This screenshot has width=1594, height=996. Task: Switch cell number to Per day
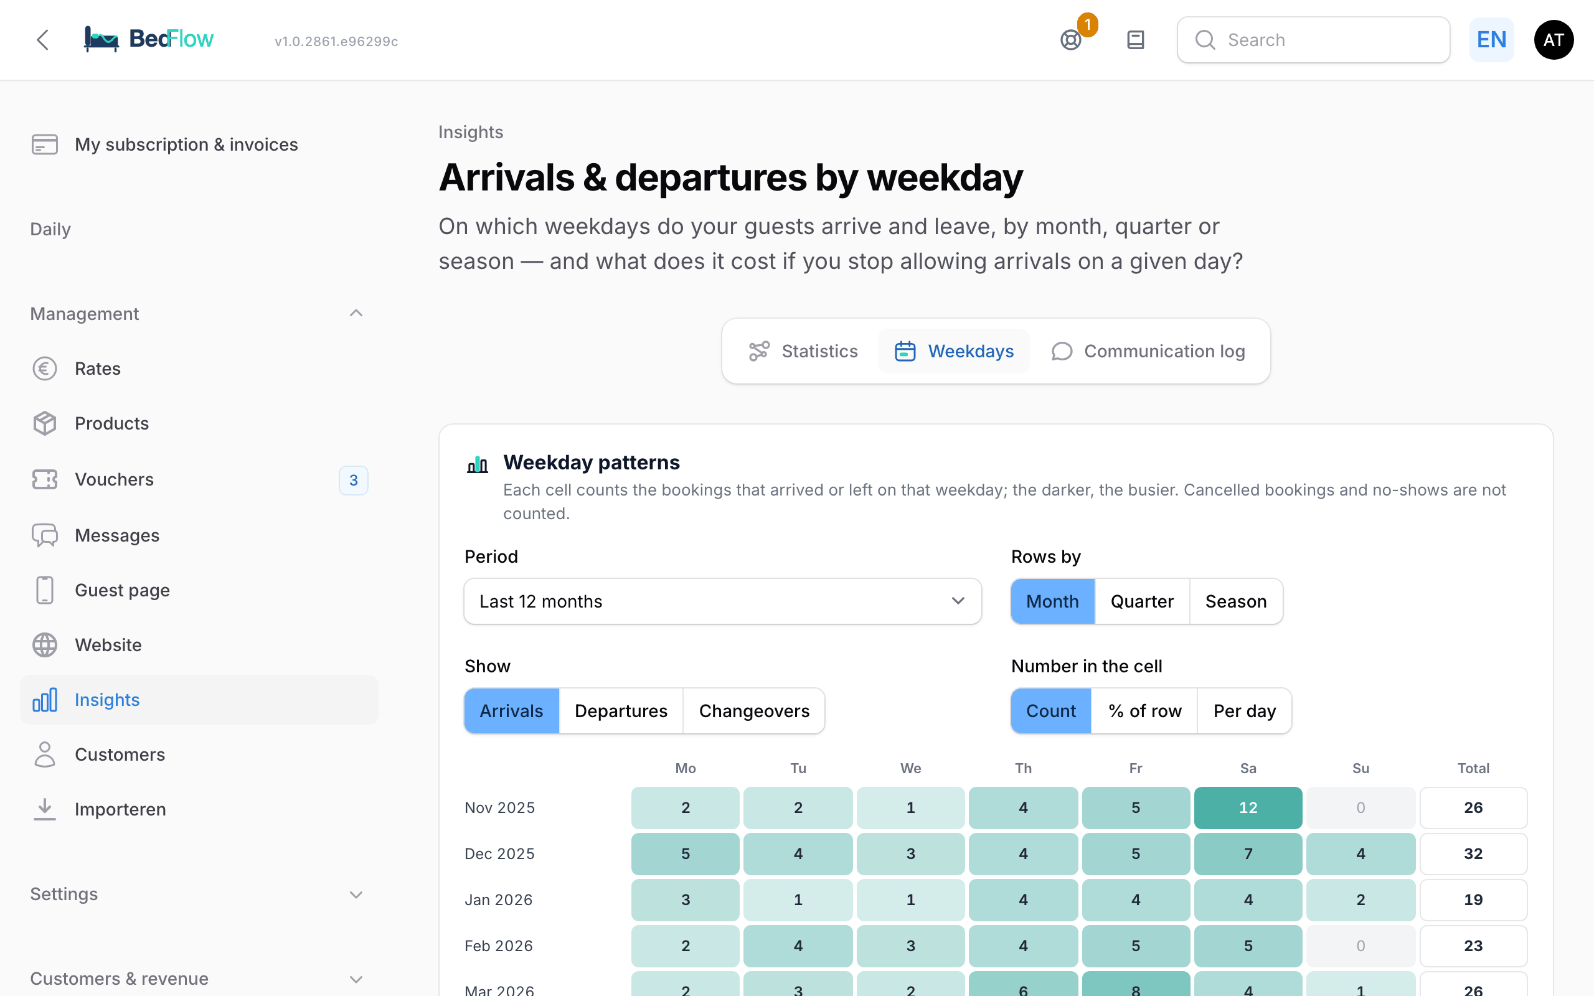pos(1244,711)
